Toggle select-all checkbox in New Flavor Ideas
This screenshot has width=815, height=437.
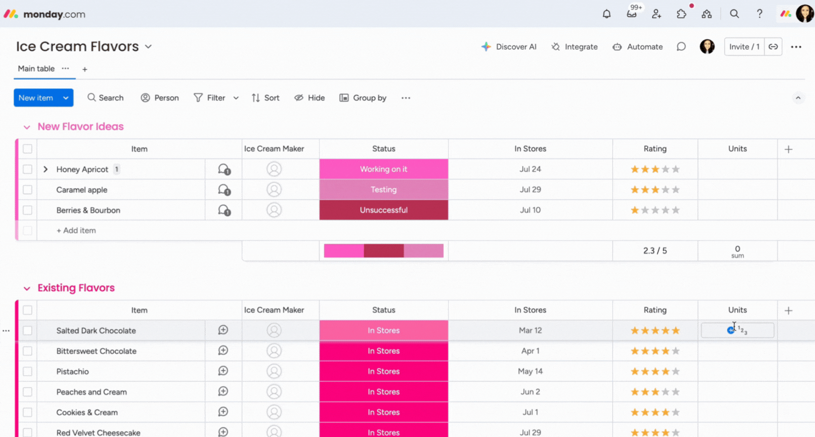27,149
